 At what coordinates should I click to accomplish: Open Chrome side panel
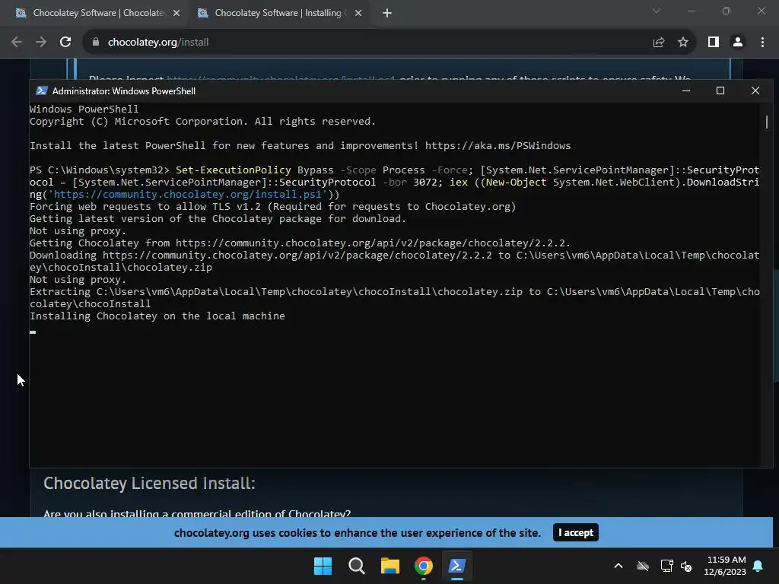pyautogui.click(x=714, y=43)
